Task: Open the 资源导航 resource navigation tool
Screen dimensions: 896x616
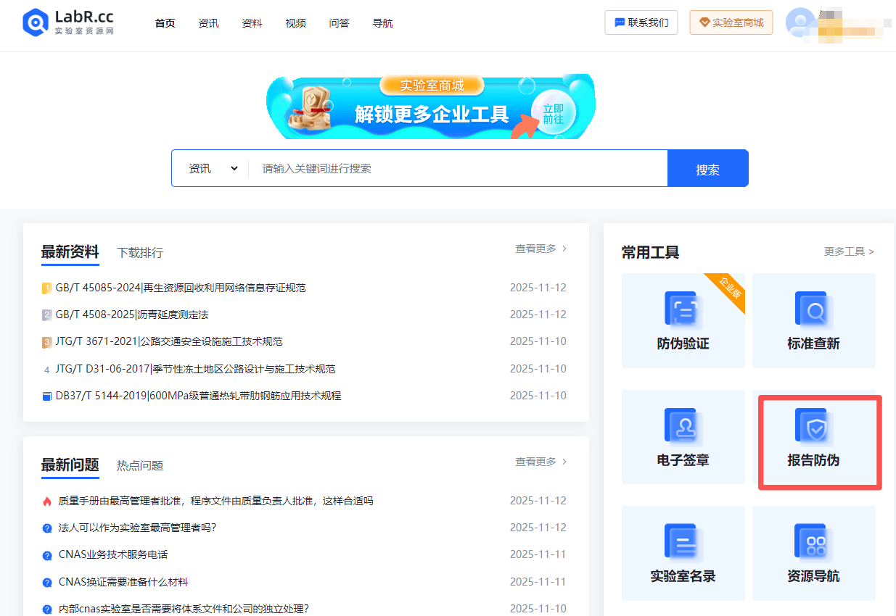Action: [x=813, y=553]
